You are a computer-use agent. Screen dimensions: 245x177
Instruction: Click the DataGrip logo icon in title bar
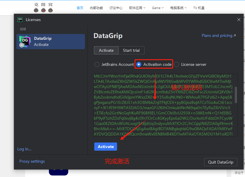click(20, 20)
